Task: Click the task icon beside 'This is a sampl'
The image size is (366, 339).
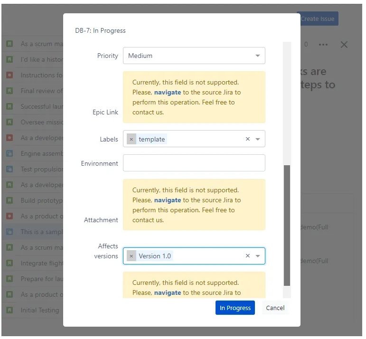Action: 9,232
